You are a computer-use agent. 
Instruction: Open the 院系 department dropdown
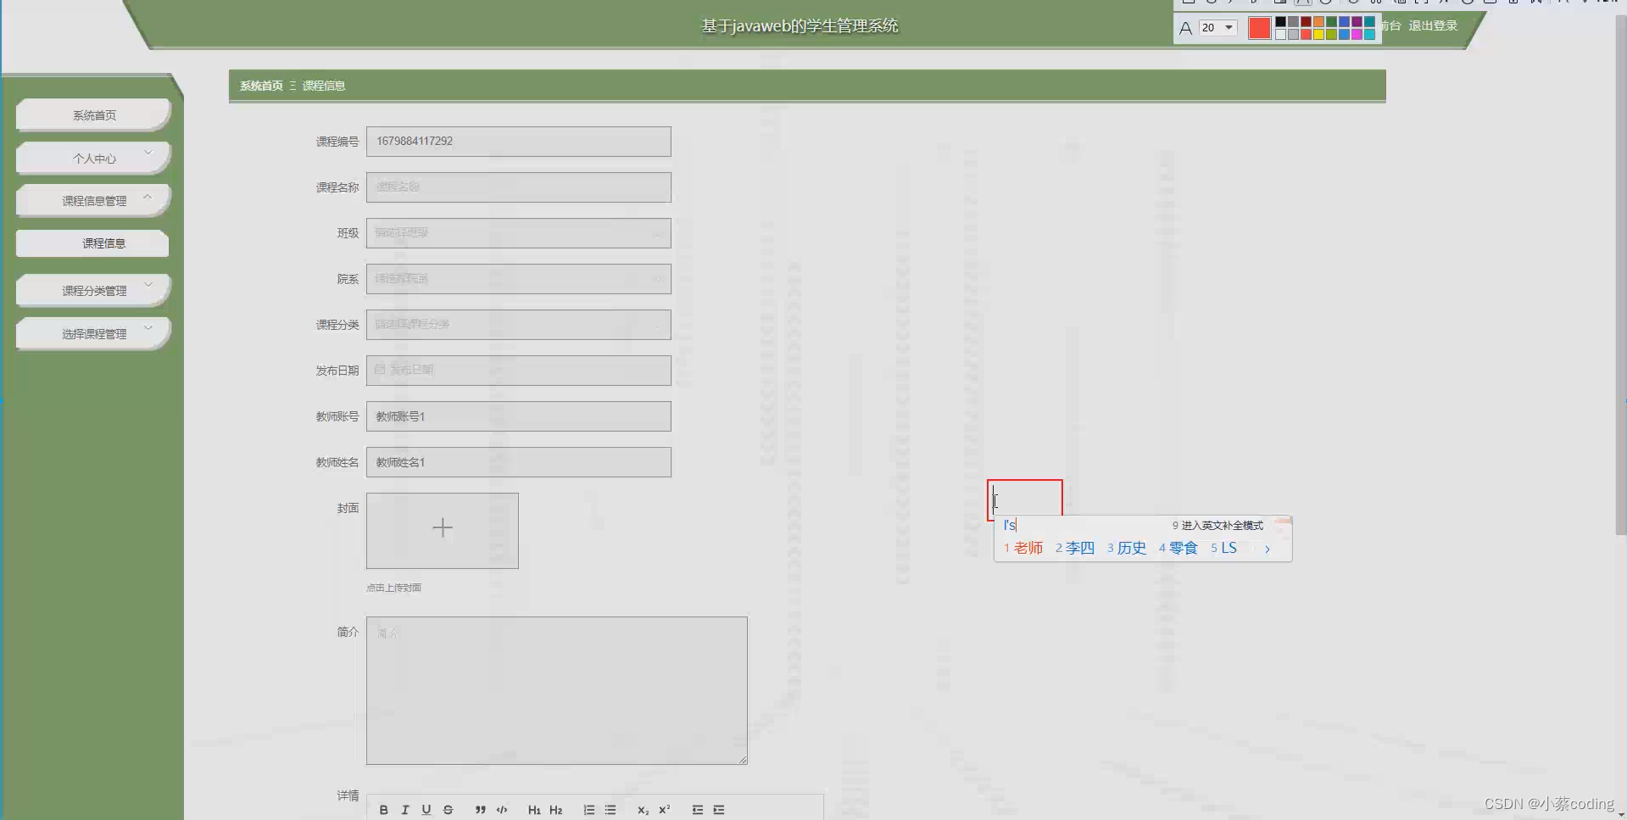519,279
